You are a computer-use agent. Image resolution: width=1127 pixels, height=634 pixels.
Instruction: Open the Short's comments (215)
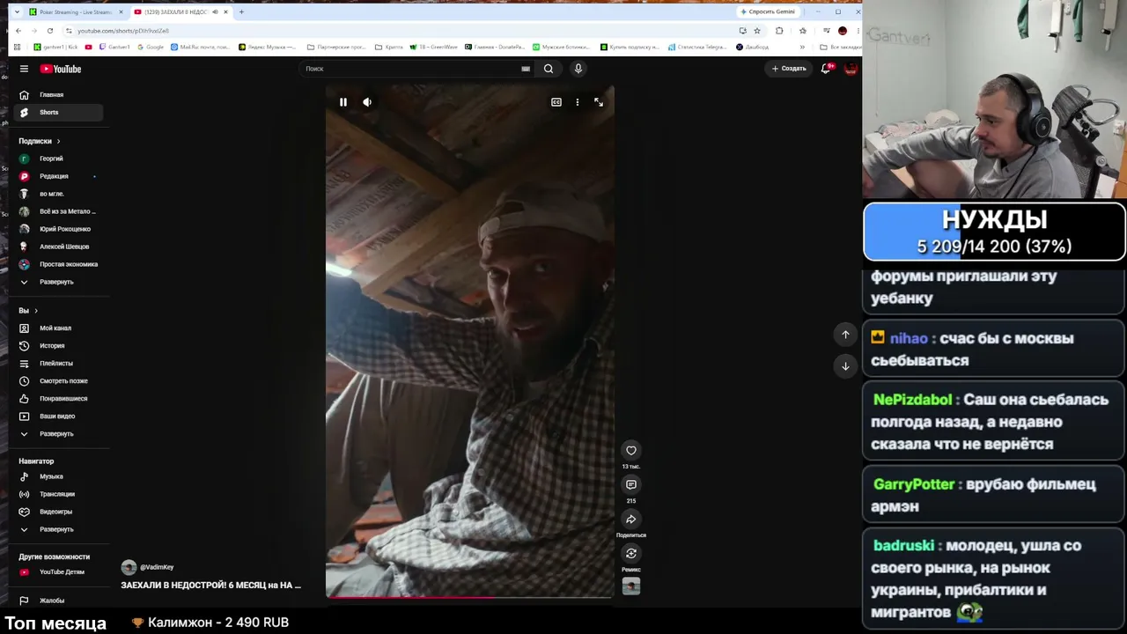click(x=631, y=484)
